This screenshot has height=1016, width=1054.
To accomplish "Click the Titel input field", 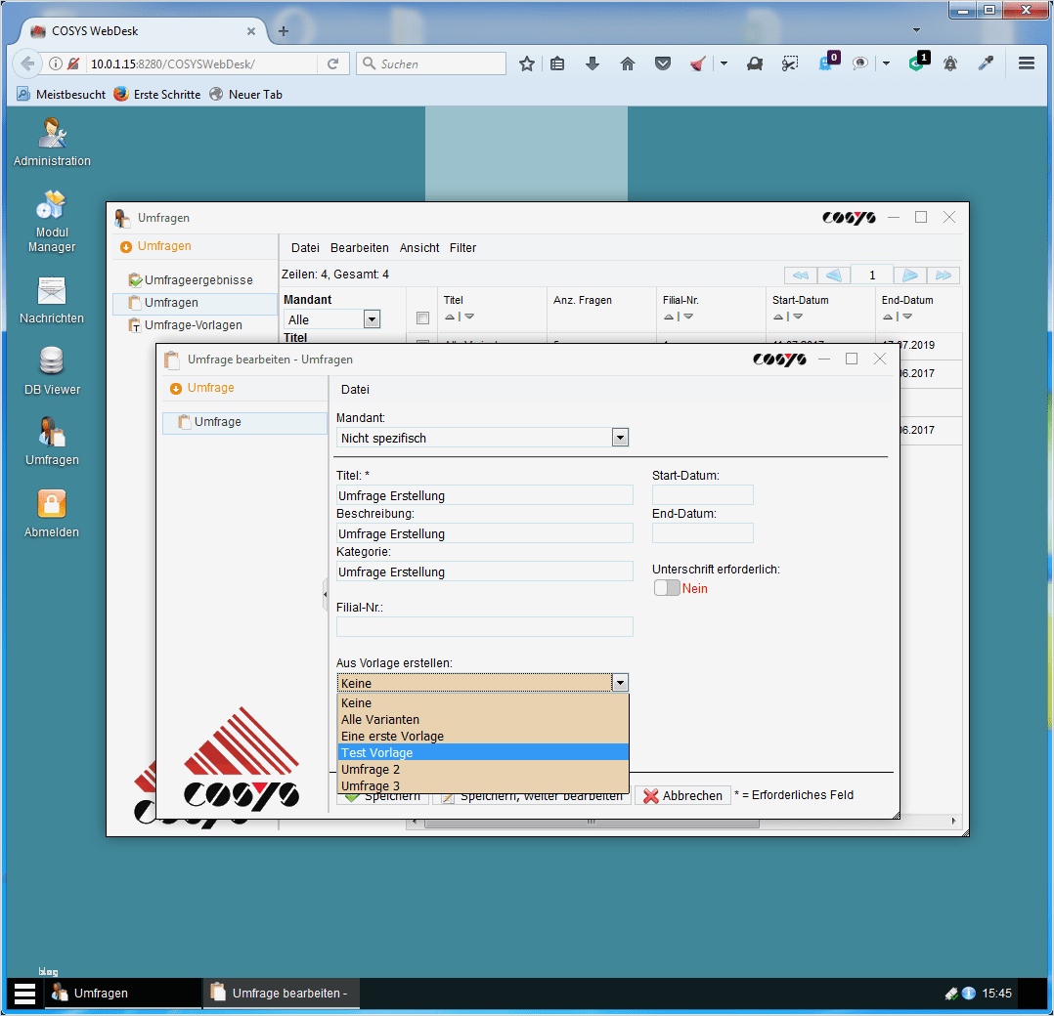I will click(485, 495).
